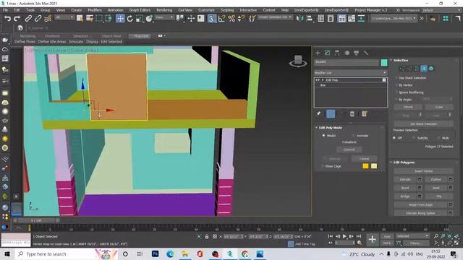The width and height of the screenshot is (463, 260).
Task: Click the Undo arrow in main toolbar
Action: pos(7,19)
